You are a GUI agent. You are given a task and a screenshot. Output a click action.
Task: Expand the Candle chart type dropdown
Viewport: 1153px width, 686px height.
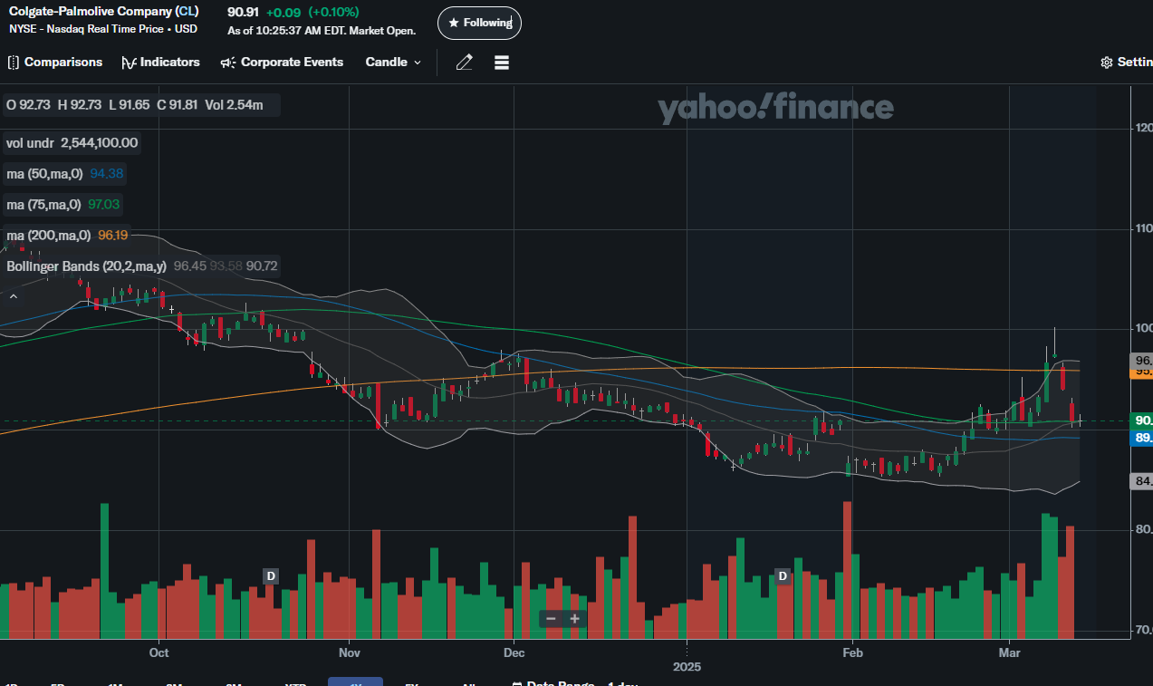pyautogui.click(x=393, y=63)
